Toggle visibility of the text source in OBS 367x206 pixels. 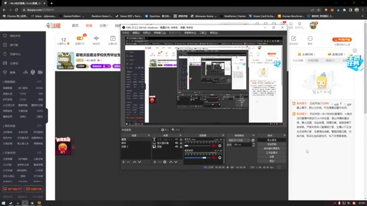pyautogui.click(x=177, y=140)
